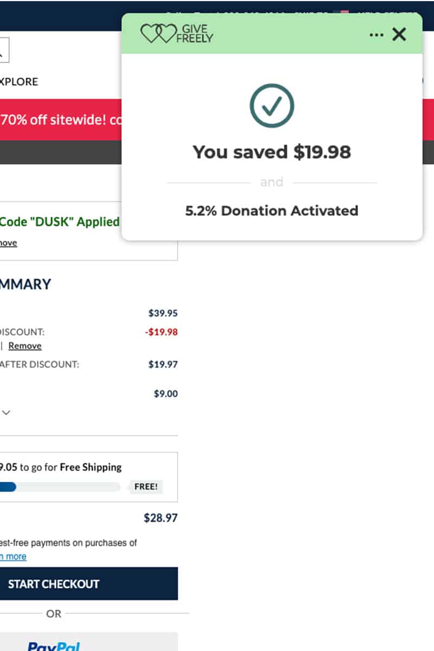Image resolution: width=434 pixels, height=651 pixels.
Task: Follow the learn more payments link
Action: 13,557
